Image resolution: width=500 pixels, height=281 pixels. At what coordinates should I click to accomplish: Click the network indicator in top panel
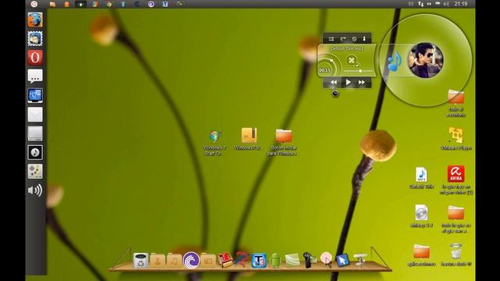pos(421,4)
